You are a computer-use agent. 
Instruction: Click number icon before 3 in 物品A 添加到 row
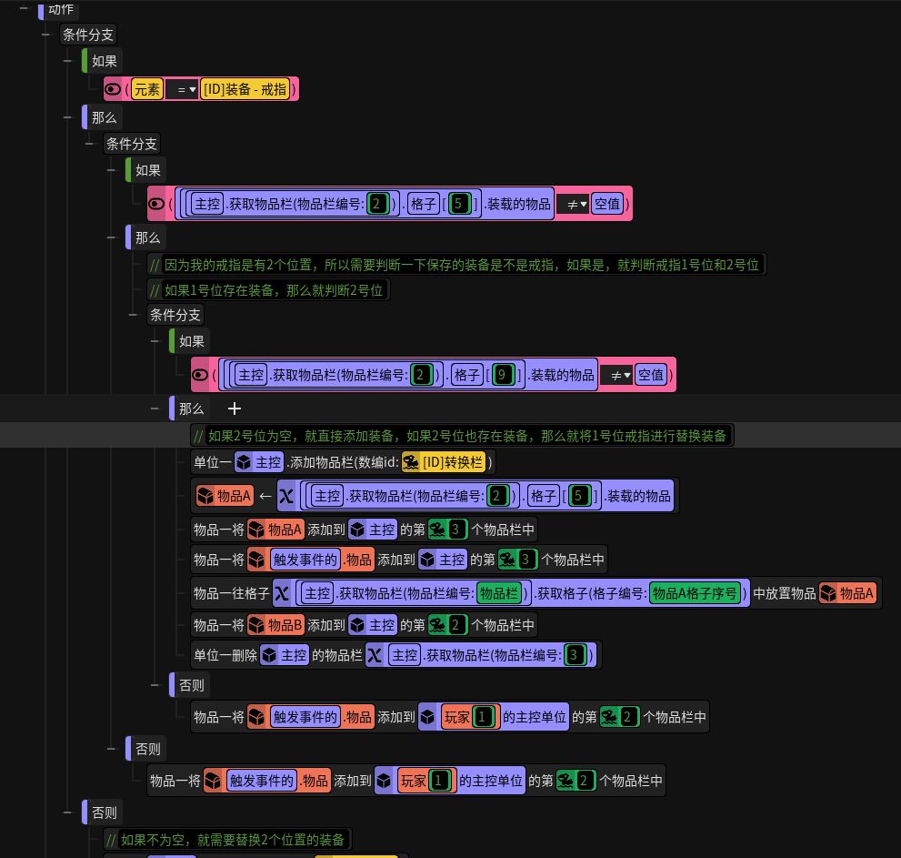click(437, 530)
